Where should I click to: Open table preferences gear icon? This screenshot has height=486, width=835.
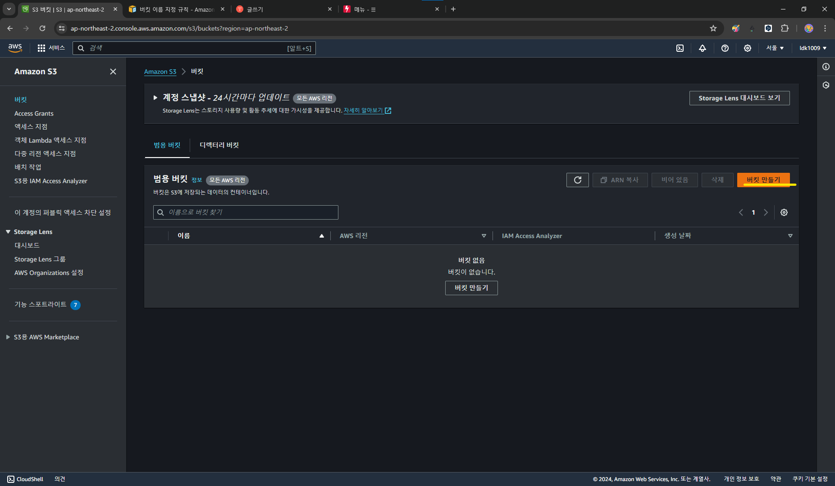pyautogui.click(x=784, y=212)
